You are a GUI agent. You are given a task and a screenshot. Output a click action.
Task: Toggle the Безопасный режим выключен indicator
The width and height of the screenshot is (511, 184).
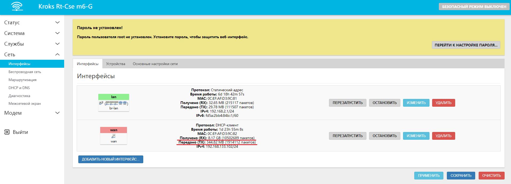point(474,7)
